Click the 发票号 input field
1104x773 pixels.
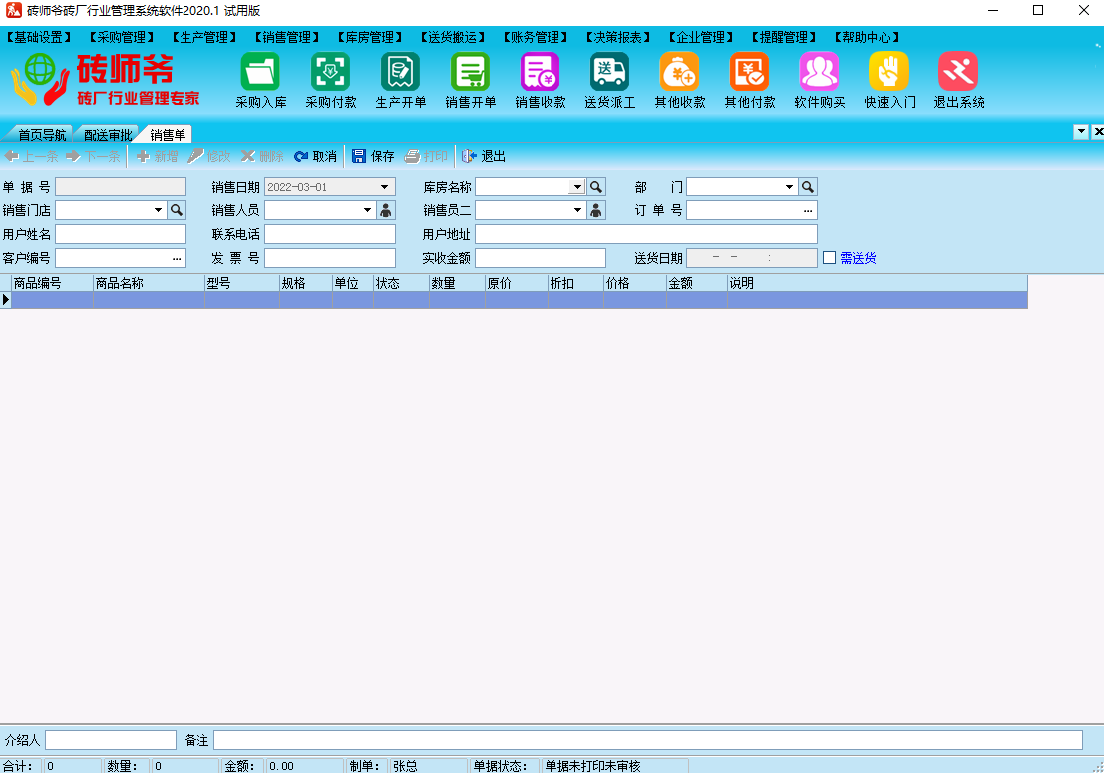pos(330,258)
